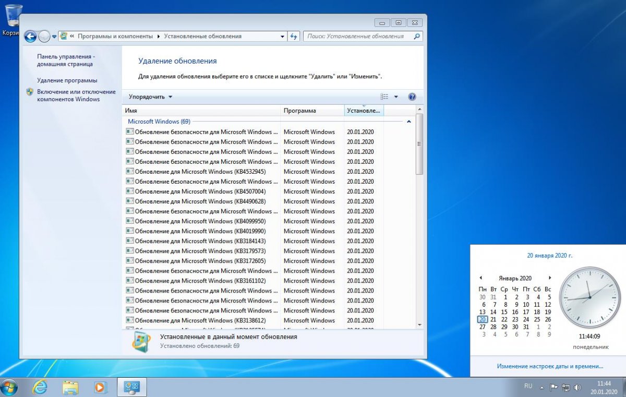Click the blue help question mark icon
626x397 pixels.
[412, 97]
